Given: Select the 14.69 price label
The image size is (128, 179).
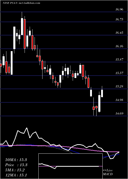Looking at the screenshot, I should pos(119,114).
